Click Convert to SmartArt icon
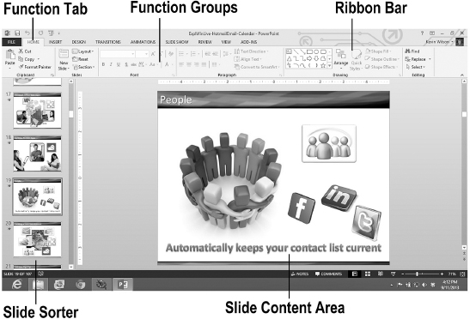This screenshot has width=470, height=319. [237, 67]
